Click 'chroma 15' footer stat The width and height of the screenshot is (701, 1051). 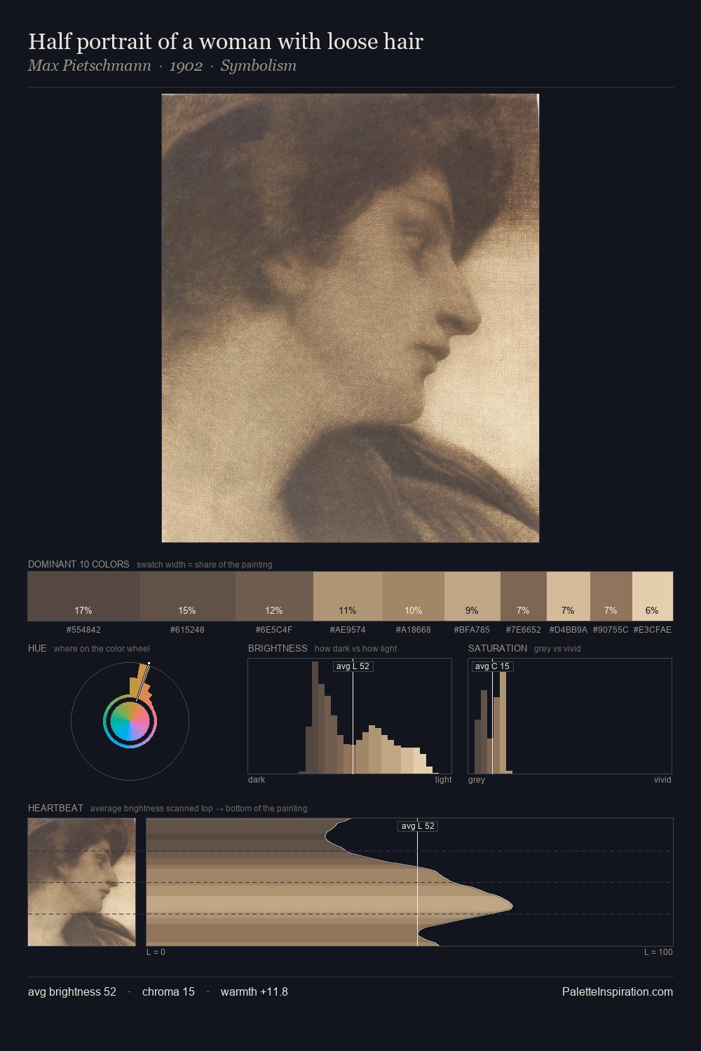[x=168, y=991]
